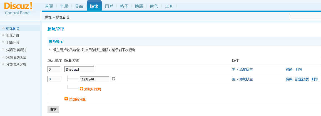The width and height of the screenshot is (321, 116).
Task: Click the search box at top right
Action: point(305,17)
